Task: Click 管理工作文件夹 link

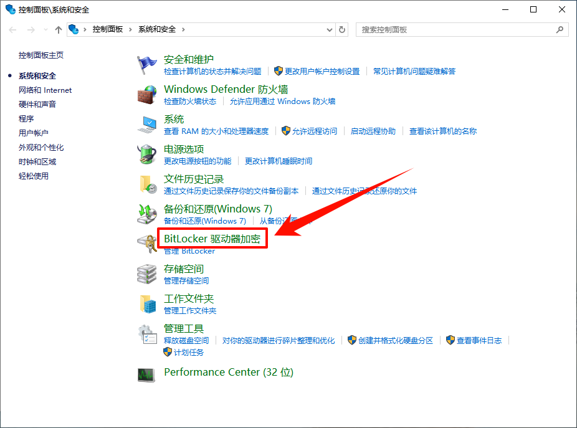Action: click(190, 311)
